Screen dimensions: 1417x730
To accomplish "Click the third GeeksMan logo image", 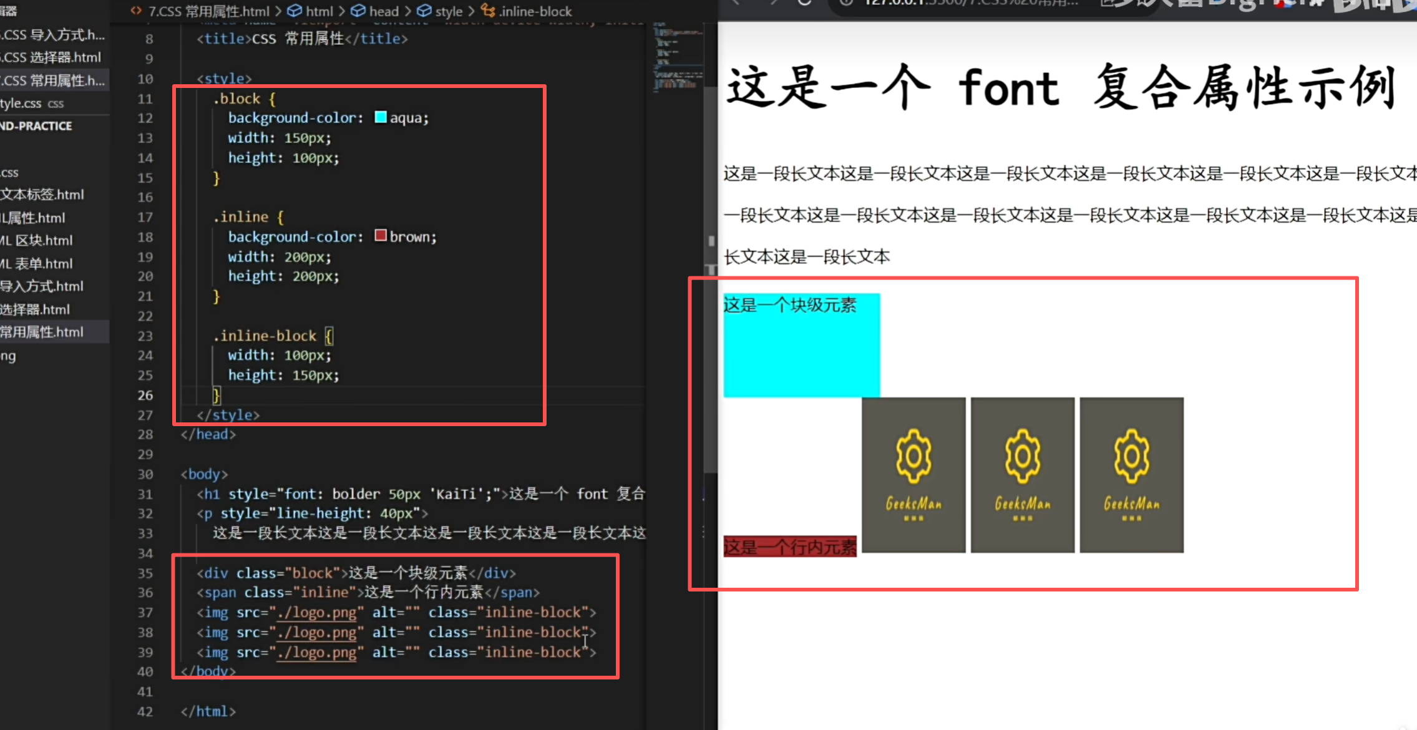I will [x=1131, y=475].
